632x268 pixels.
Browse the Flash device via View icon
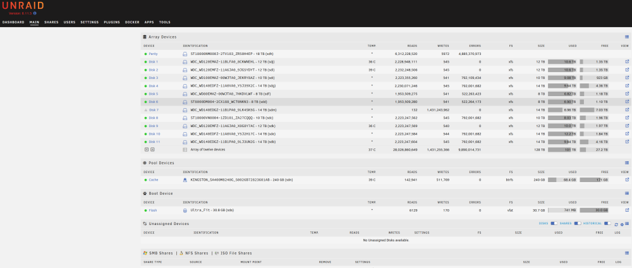627,210
